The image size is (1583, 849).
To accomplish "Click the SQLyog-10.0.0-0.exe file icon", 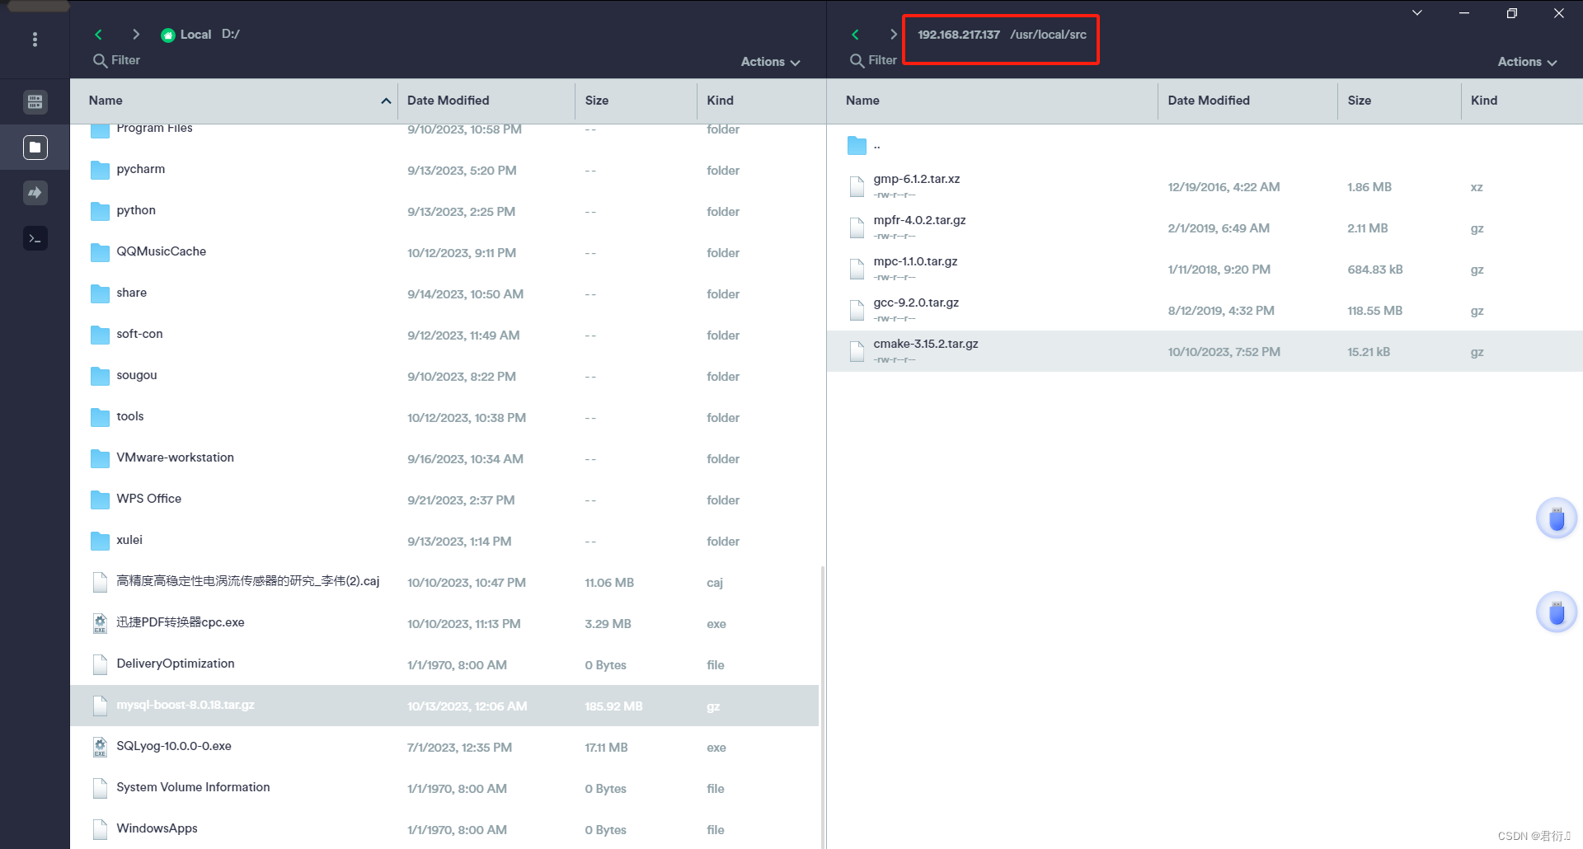I will click(x=100, y=747).
